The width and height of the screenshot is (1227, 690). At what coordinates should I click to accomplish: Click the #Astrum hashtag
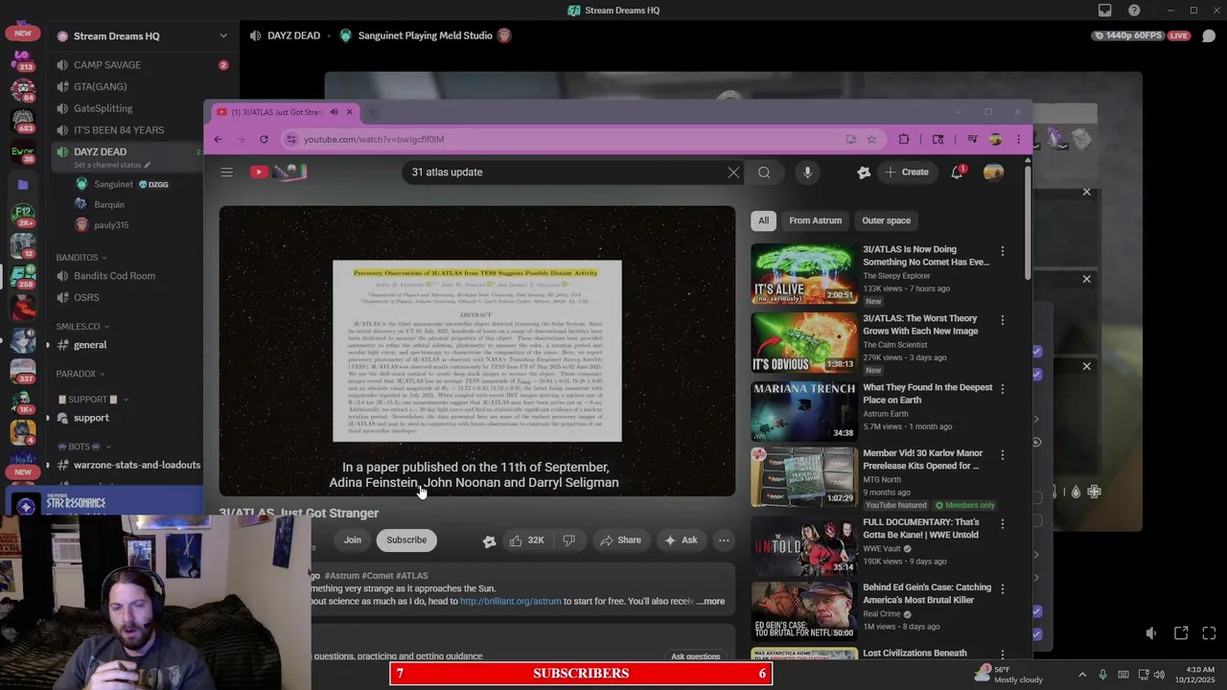(342, 576)
